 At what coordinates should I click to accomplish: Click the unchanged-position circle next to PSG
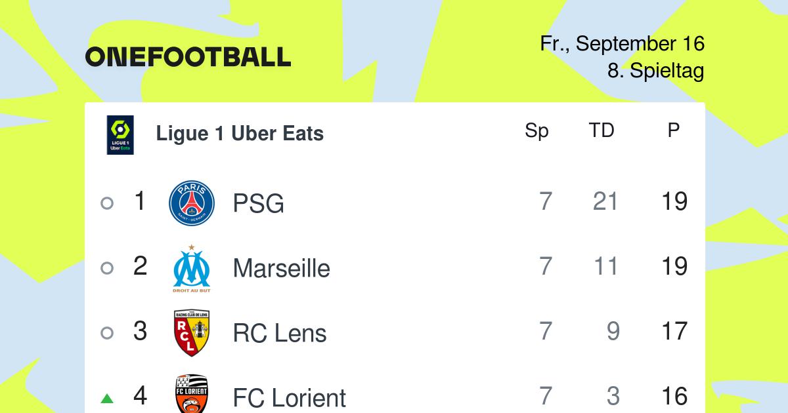[x=107, y=203]
